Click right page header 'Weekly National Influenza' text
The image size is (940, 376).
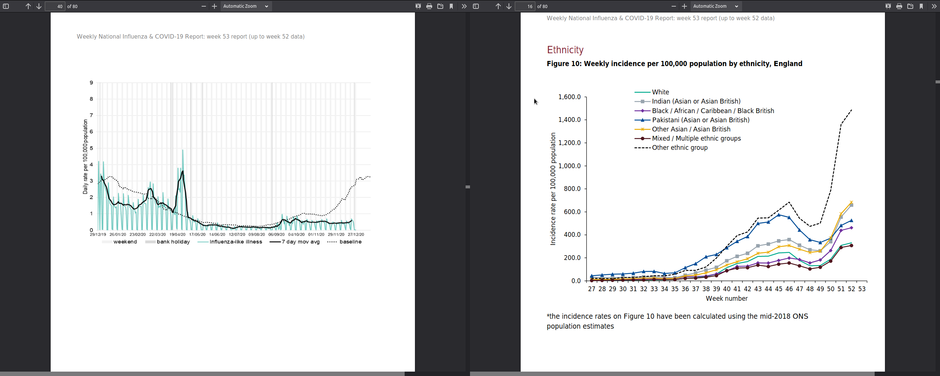pyautogui.click(x=661, y=18)
